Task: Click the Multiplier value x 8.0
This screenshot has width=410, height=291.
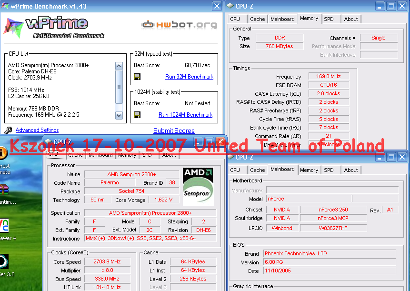Action: [107, 271]
